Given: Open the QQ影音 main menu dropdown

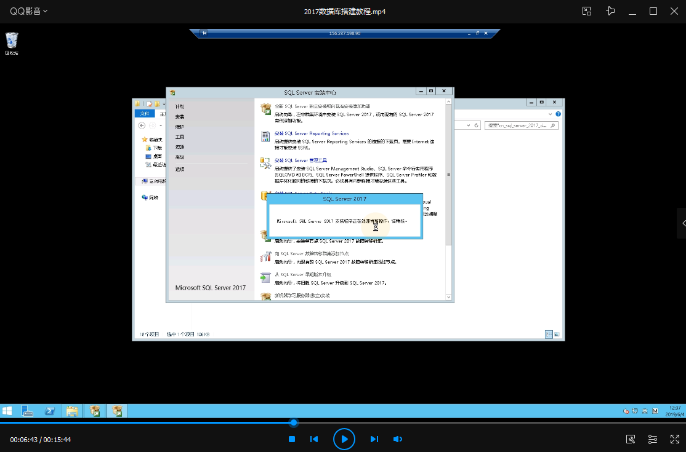Looking at the screenshot, I should (x=28, y=11).
